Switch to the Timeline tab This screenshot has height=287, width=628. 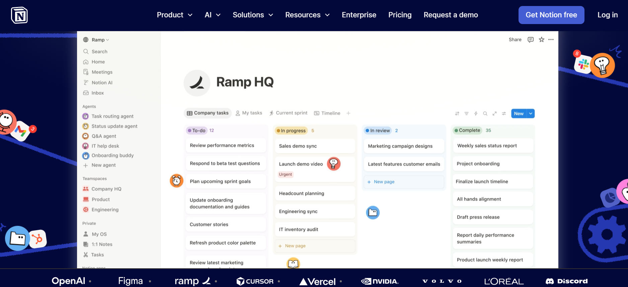(x=327, y=113)
